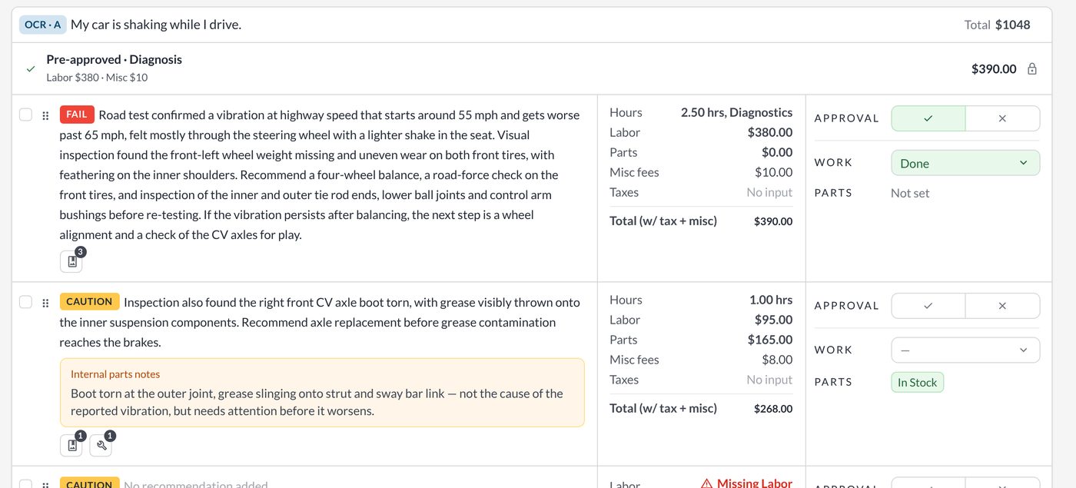This screenshot has height=488, width=1076.
Task: Tick the checkbox for CV axle boot item
Action: click(25, 302)
